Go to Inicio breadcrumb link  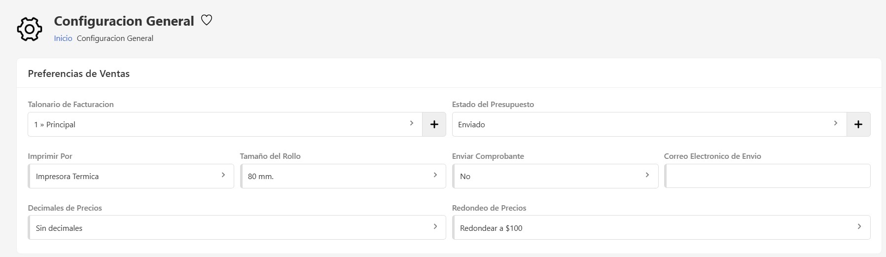coord(63,38)
